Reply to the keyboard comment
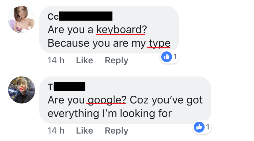The width and height of the screenshot is (254, 141). point(116,61)
